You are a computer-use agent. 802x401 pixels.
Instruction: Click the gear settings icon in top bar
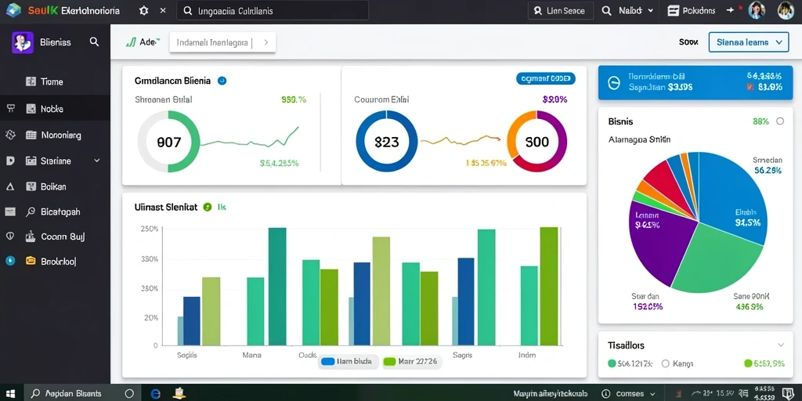coord(144,10)
